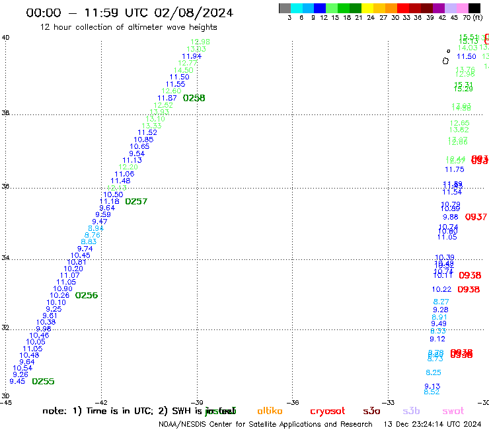
Task: Select the 10.85 wave height reading
Action: pos(143,140)
